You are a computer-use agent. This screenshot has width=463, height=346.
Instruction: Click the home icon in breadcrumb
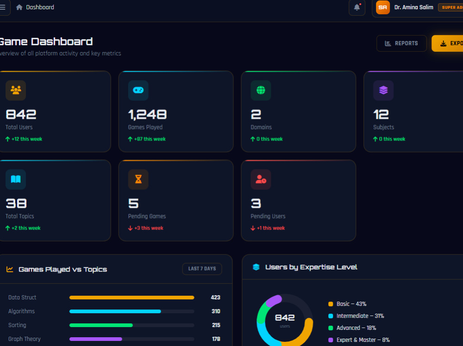[x=19, y=7]
